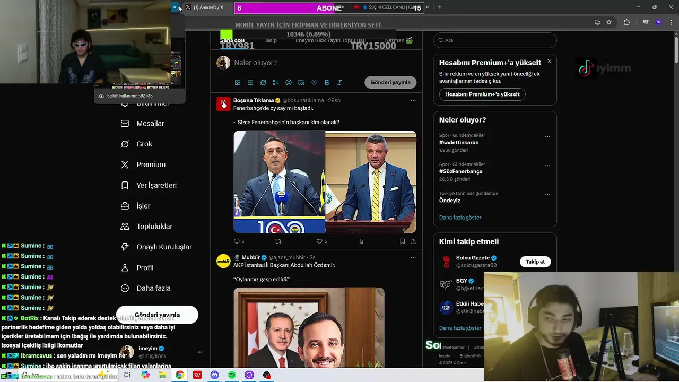Open Spotify from the taskbar
The image size is (679, 382).
pos(232,375)
